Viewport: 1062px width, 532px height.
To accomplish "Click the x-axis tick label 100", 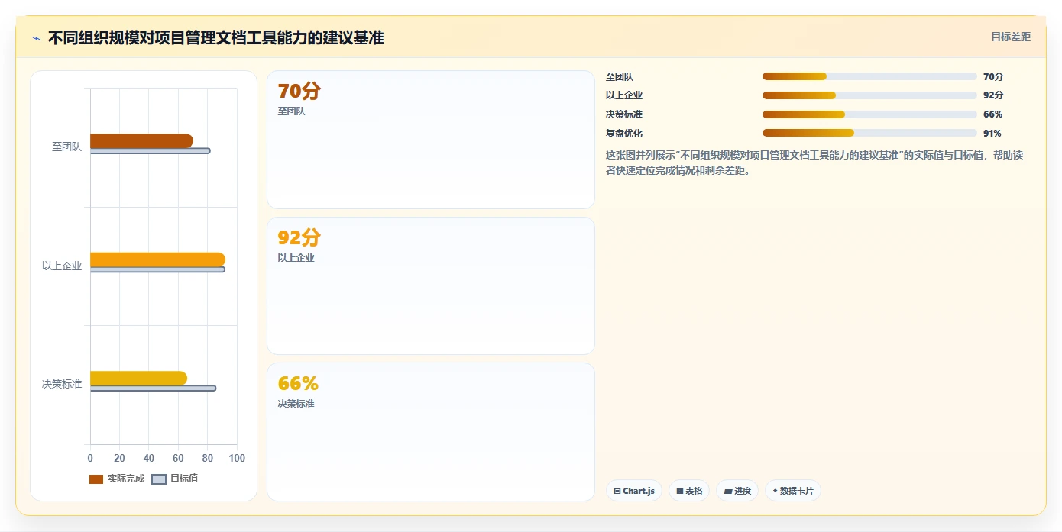I will coord(237,458).
